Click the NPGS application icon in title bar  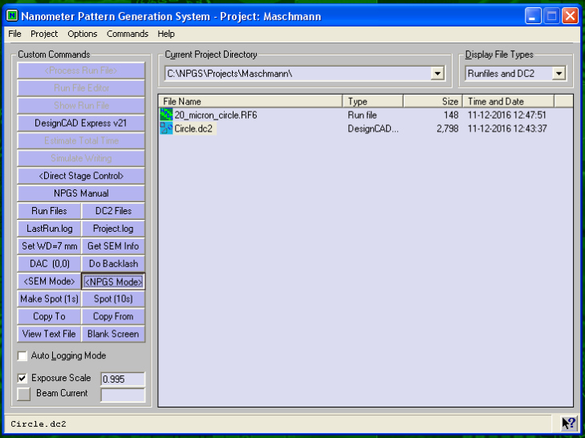click(13, 15)
